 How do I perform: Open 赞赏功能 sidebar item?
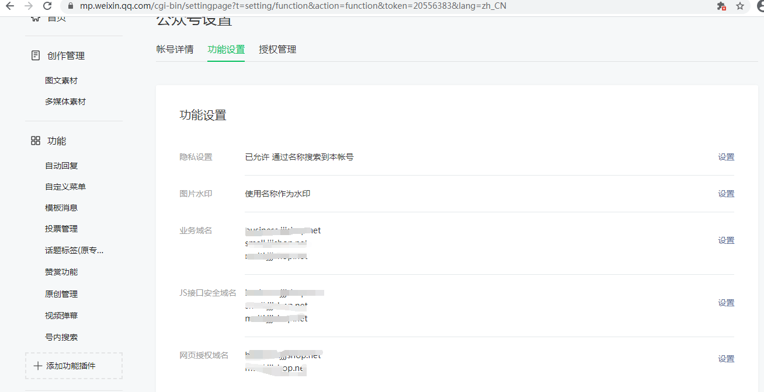click(61, 272)
